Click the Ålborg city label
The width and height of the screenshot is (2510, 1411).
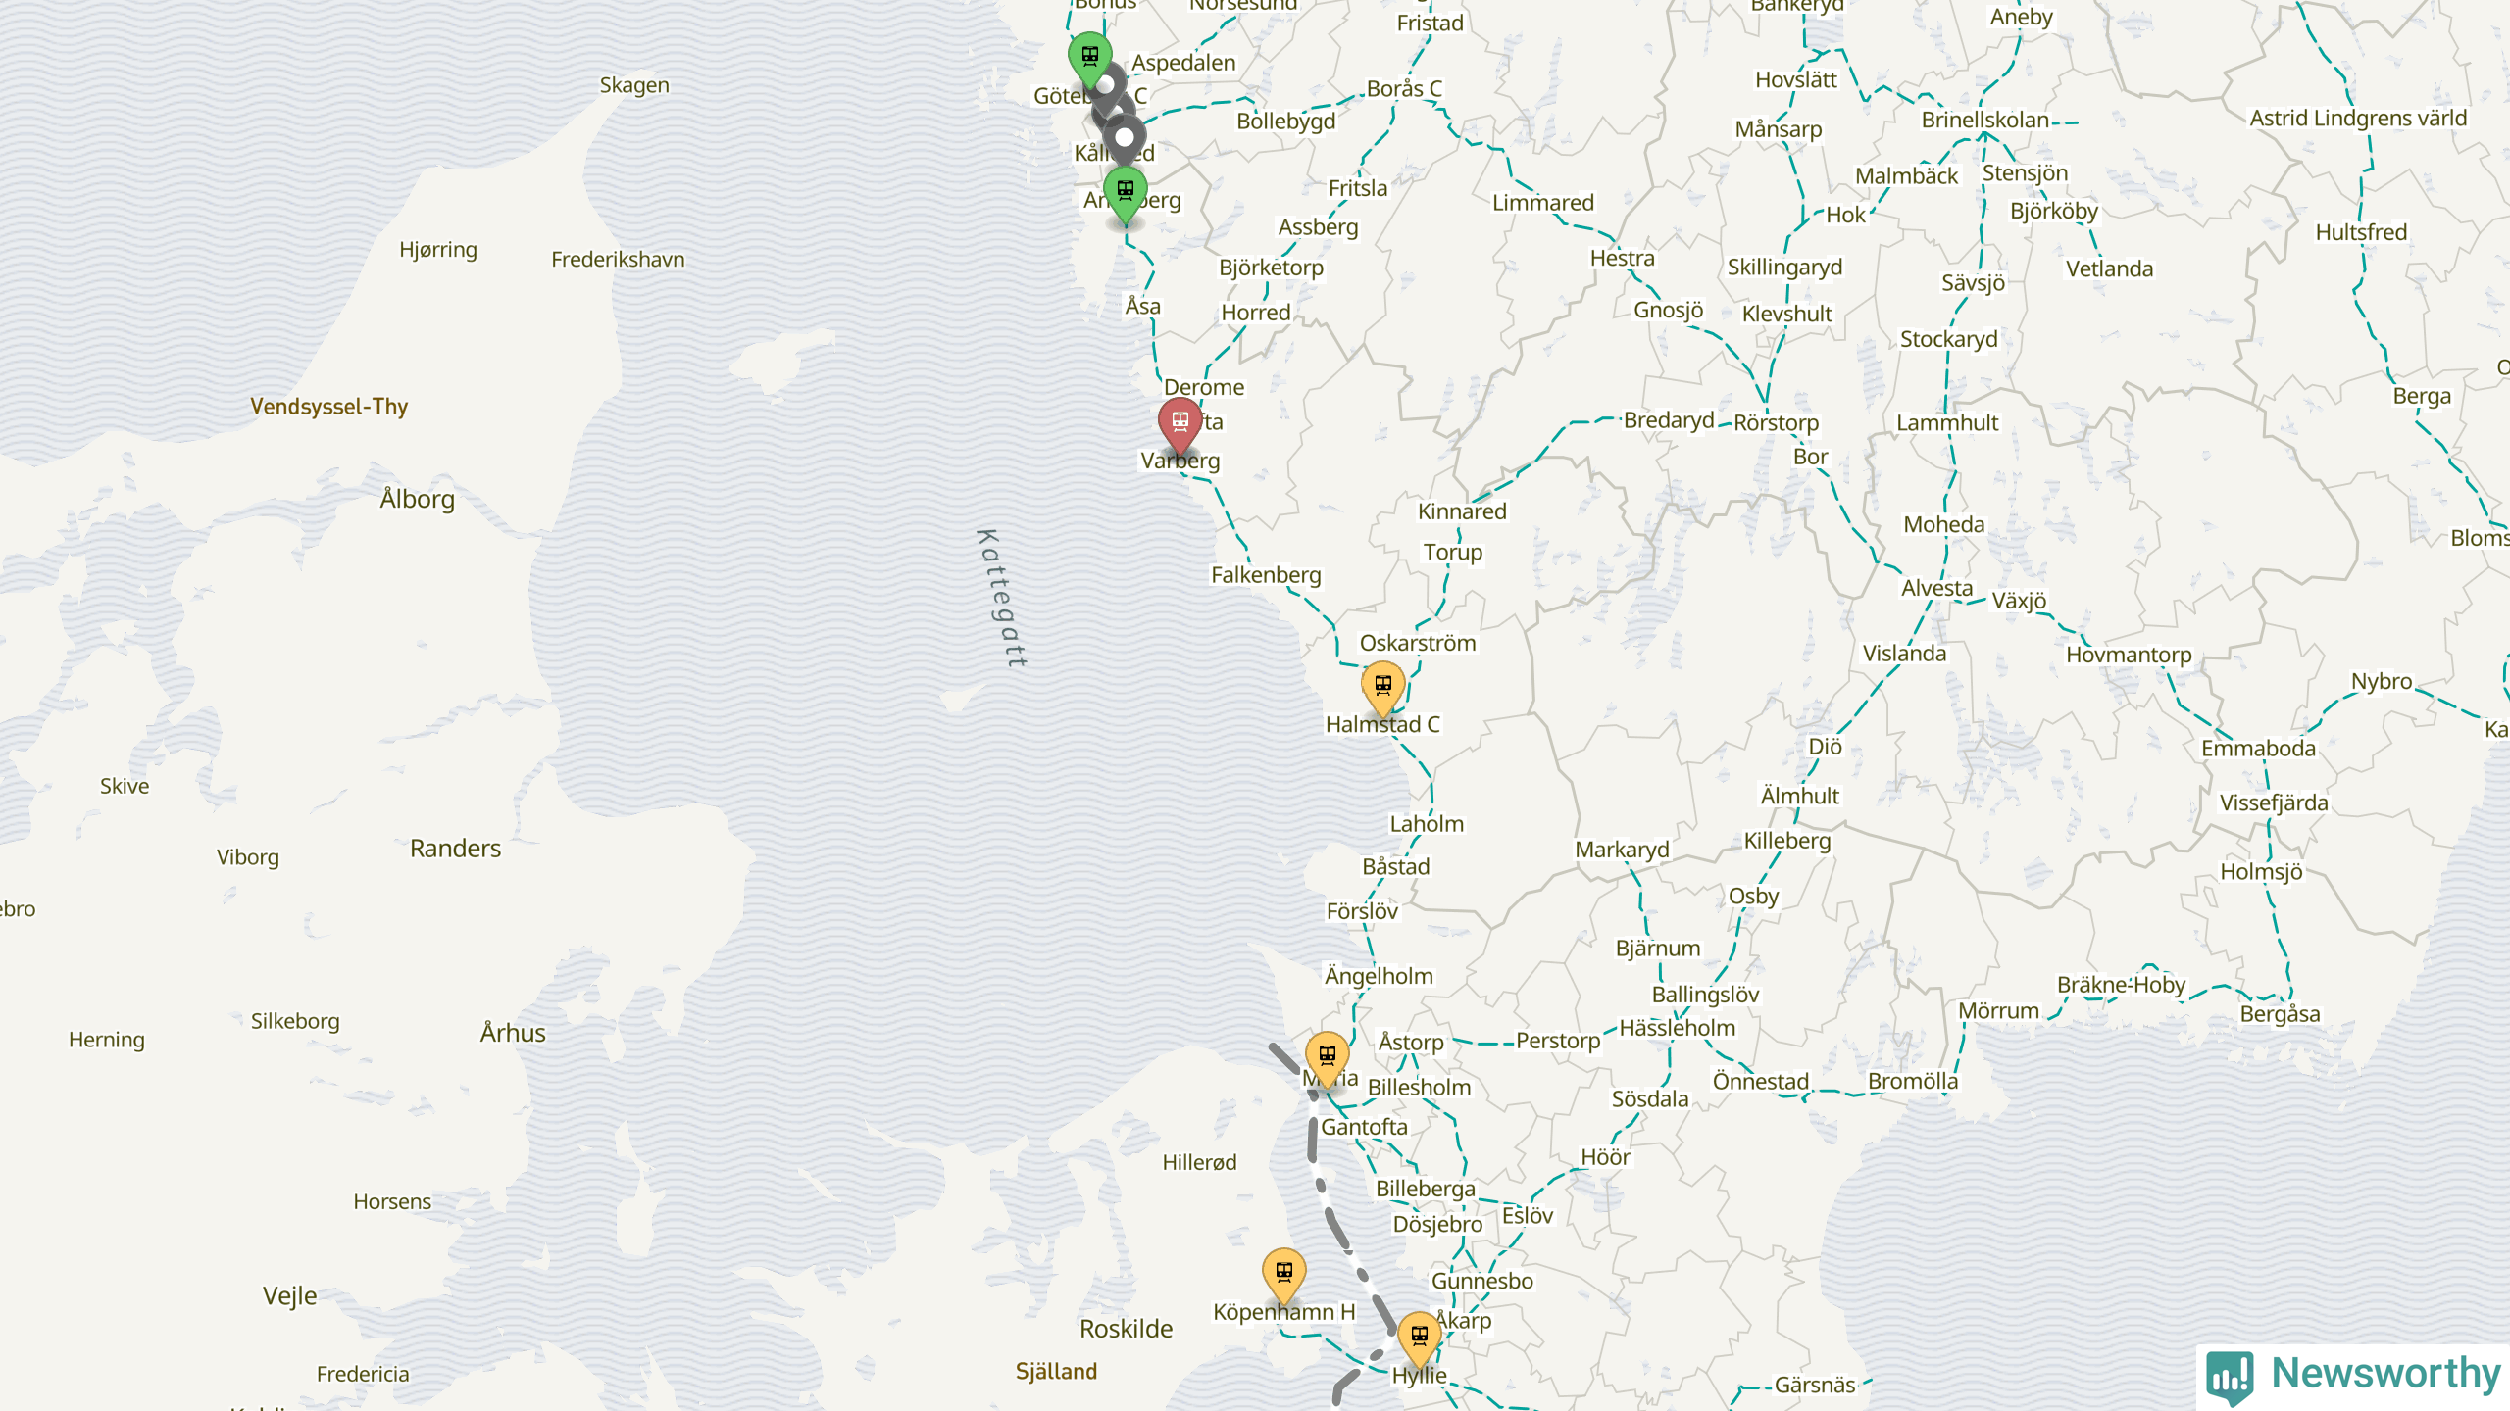pyautogui.click(x=417, y=500)
